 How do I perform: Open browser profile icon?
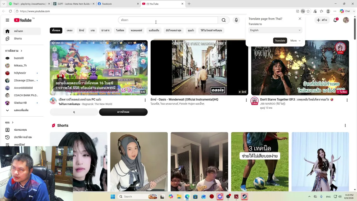(x=328, y=11)
